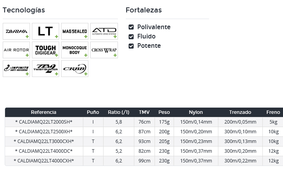Screen dimensions: 283x171
Task: Open the Infinite Anti-Reverse icon
Action: coord(16,69)
